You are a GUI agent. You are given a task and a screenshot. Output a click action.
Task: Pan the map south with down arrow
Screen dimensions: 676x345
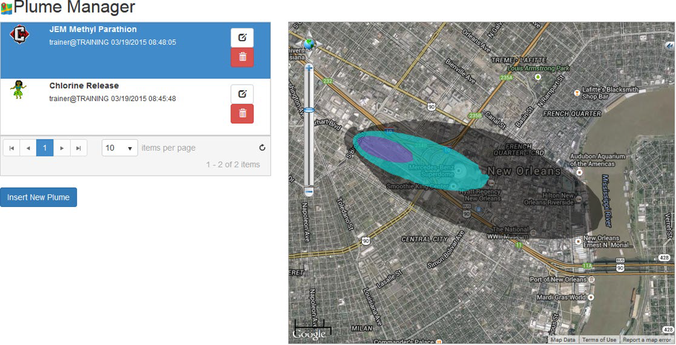pyautogui.click(x=309, y=54)
